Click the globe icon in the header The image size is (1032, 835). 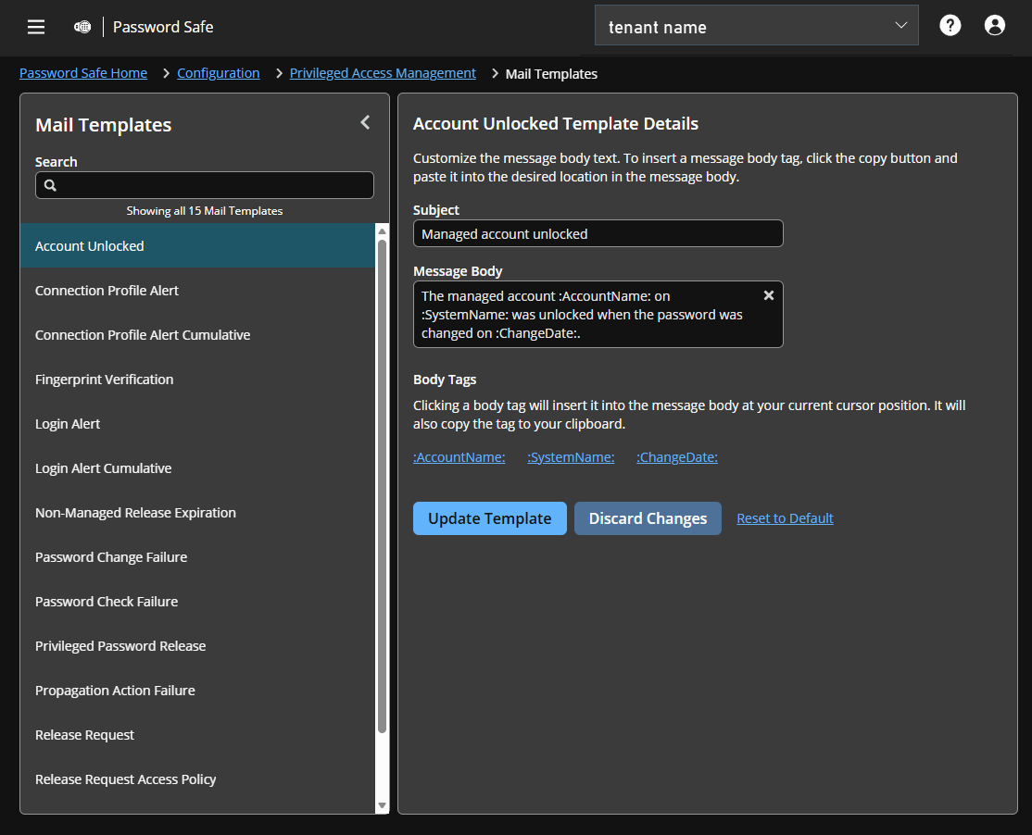click(x=82, y=27)
